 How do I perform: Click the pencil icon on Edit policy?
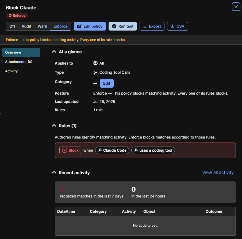(79, 26)
